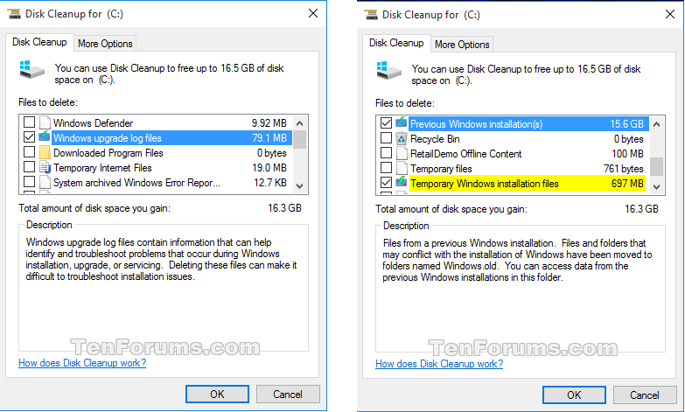Image resolution: width=685 pixels, height=412 pixels.
Task: Click Temporary files page icon
Action: pos(402,168)
